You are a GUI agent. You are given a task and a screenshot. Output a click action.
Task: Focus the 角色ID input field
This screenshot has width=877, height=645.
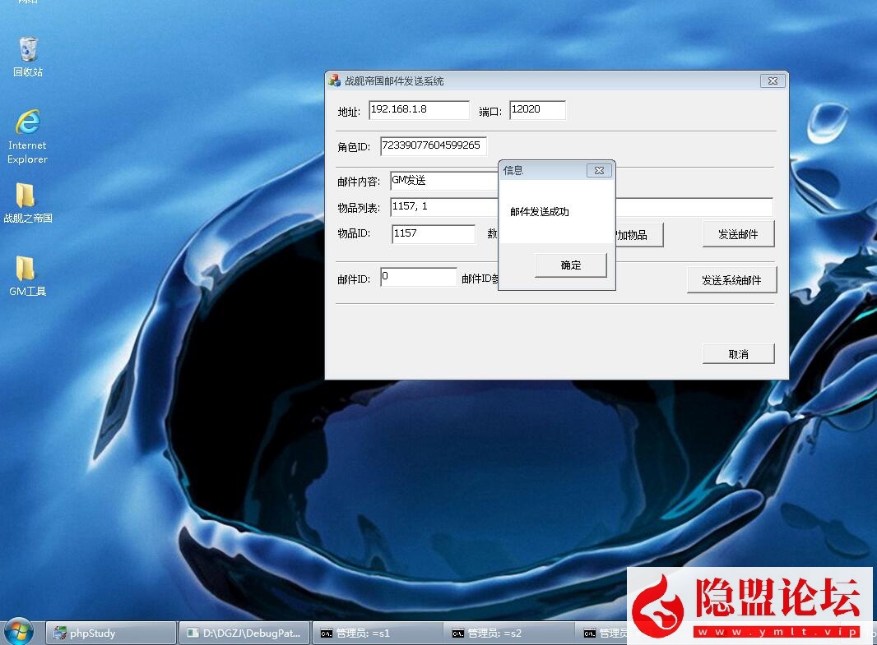point(434,145)
